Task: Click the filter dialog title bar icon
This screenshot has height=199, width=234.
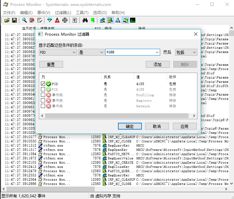Action: 40,34
